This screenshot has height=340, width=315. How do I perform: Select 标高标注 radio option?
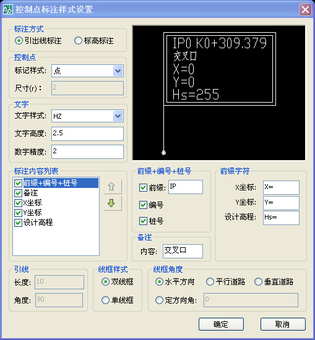click(x=78, y=41)
